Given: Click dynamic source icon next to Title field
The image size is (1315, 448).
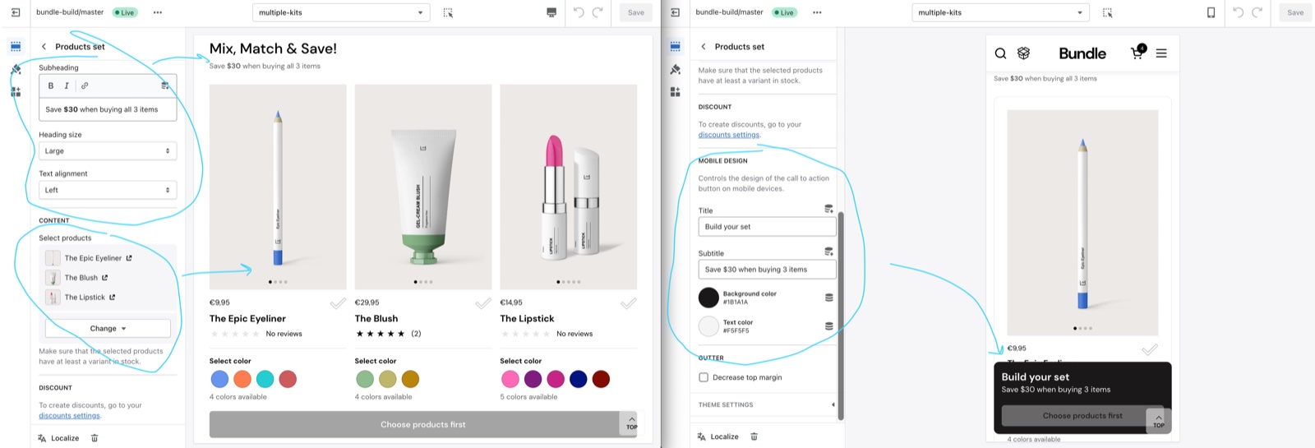Looking at the screenshot, I should click(828, 210).
